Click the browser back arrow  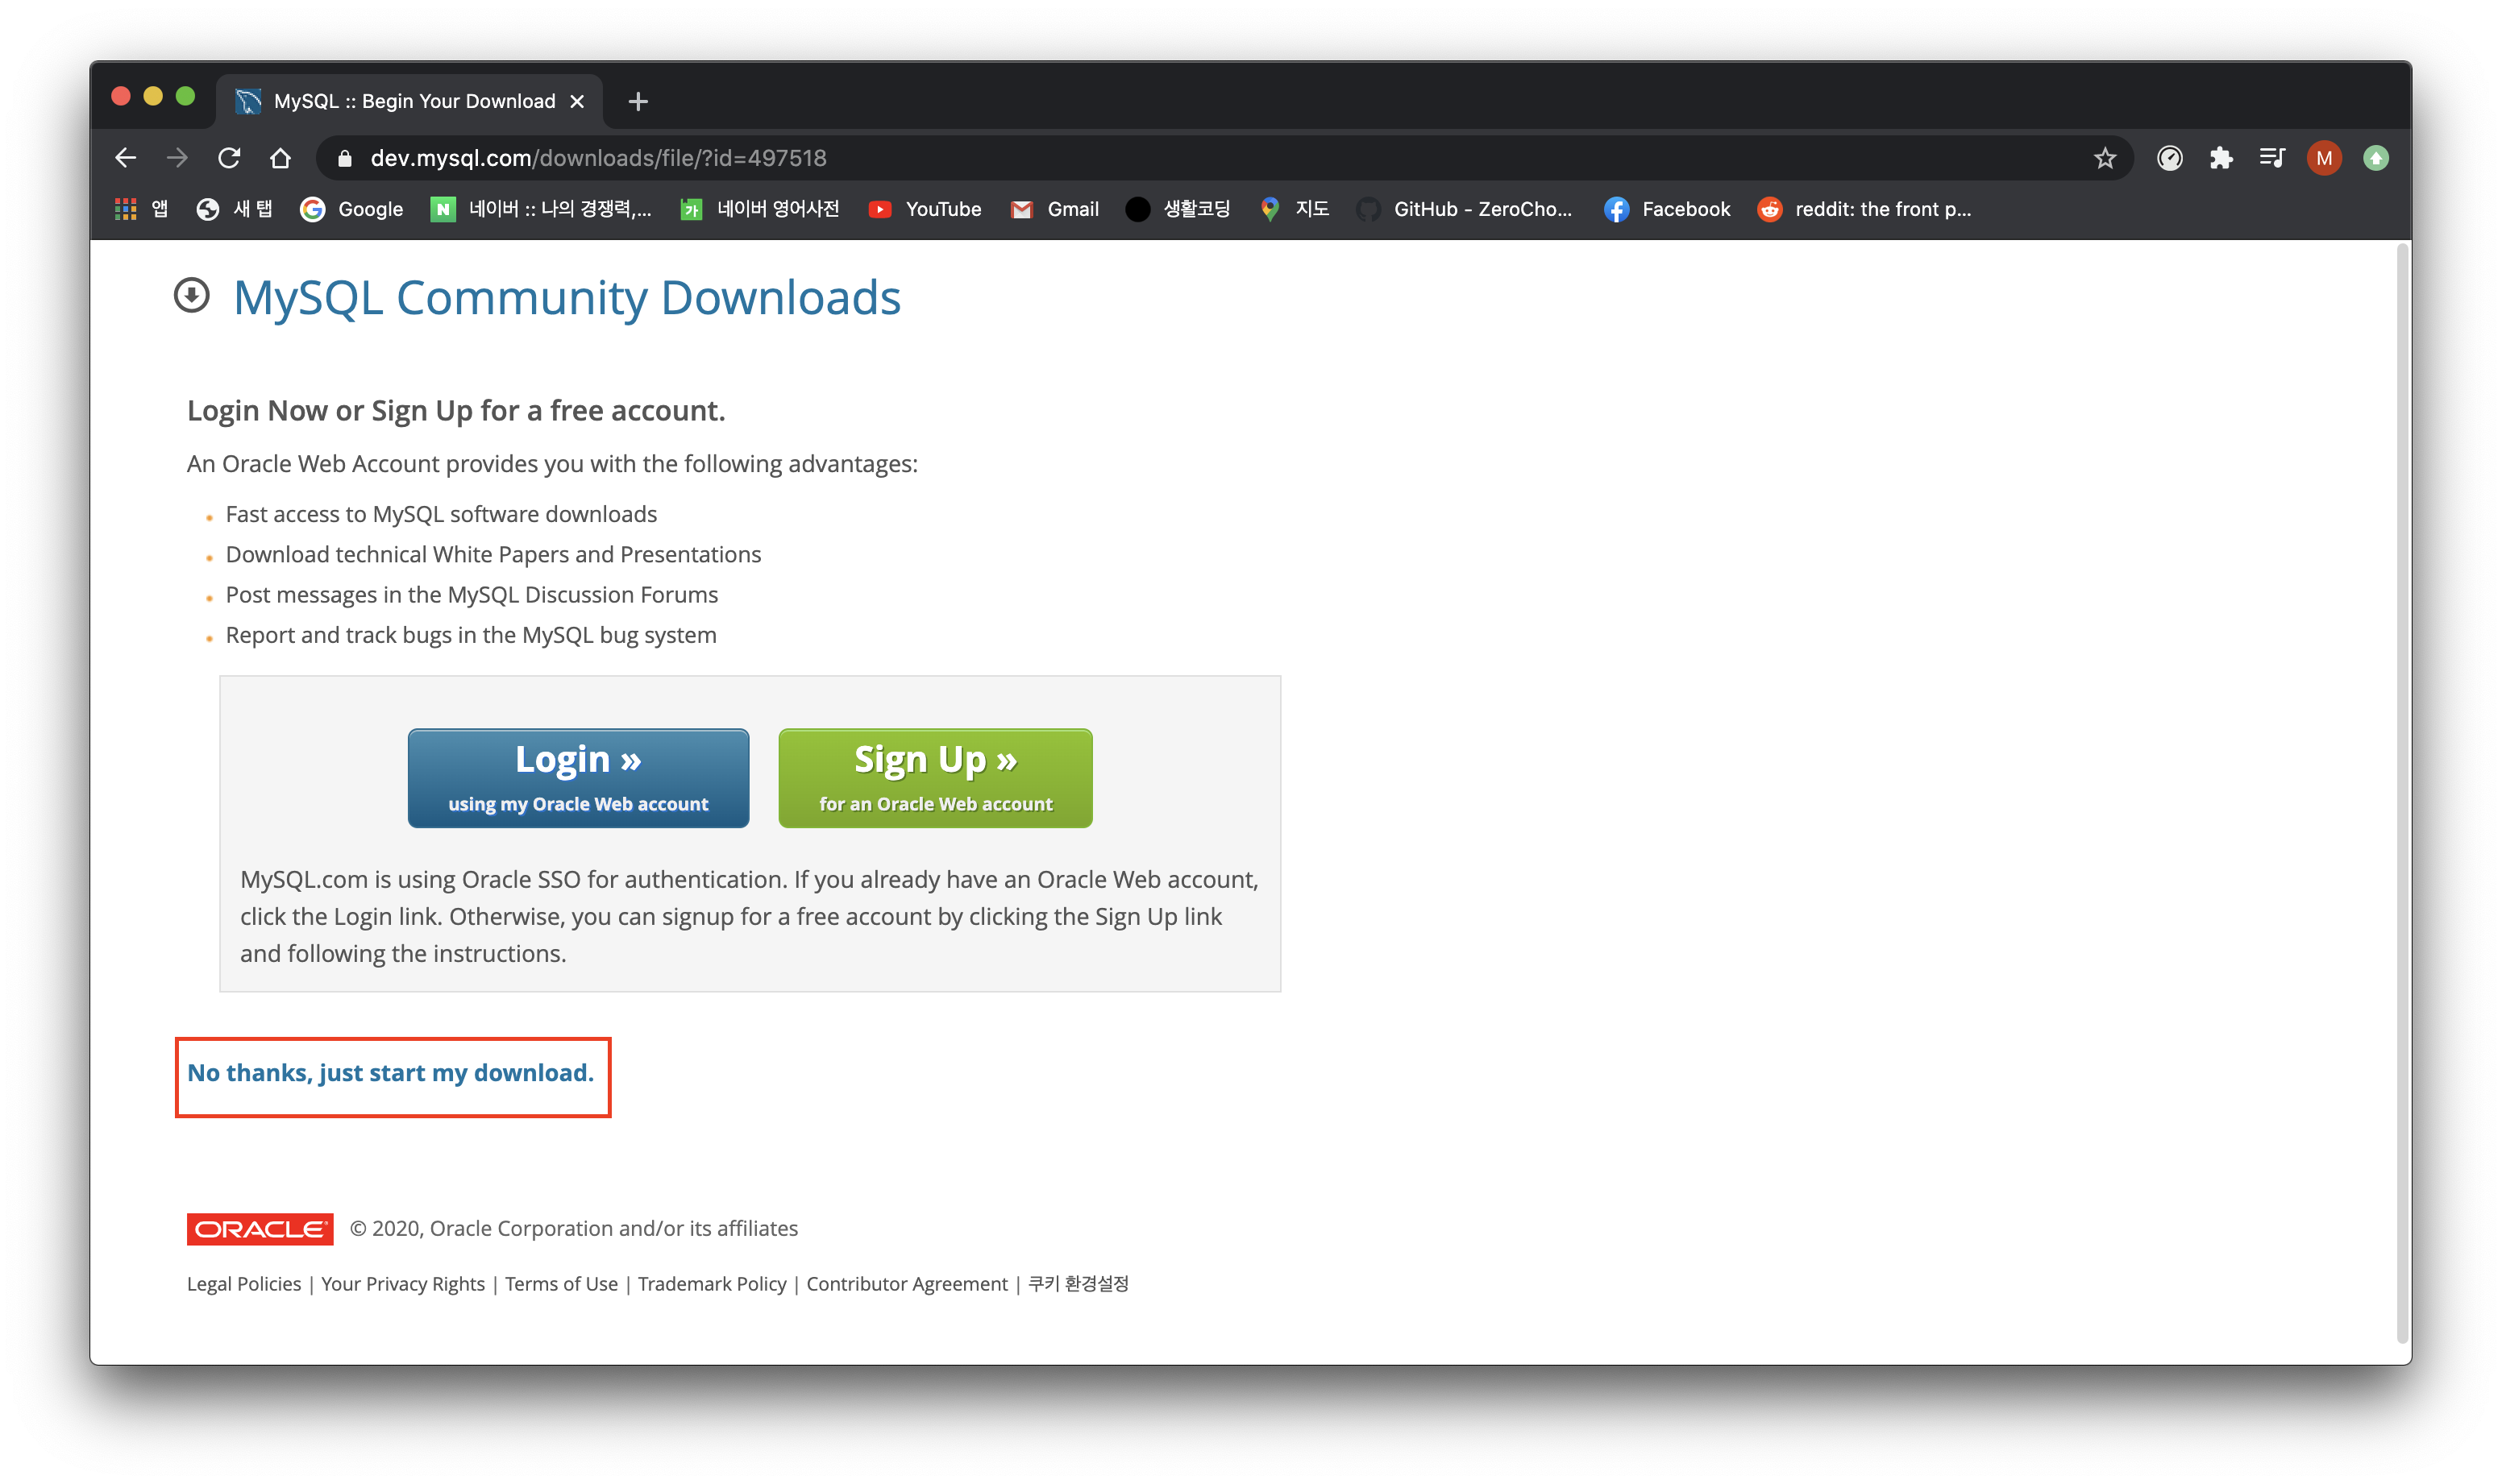pos(125,158)
